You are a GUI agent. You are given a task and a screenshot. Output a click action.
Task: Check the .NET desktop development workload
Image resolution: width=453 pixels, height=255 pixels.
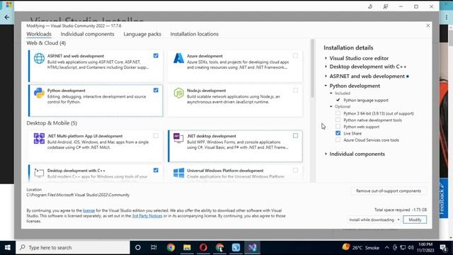tap(295, 135)
